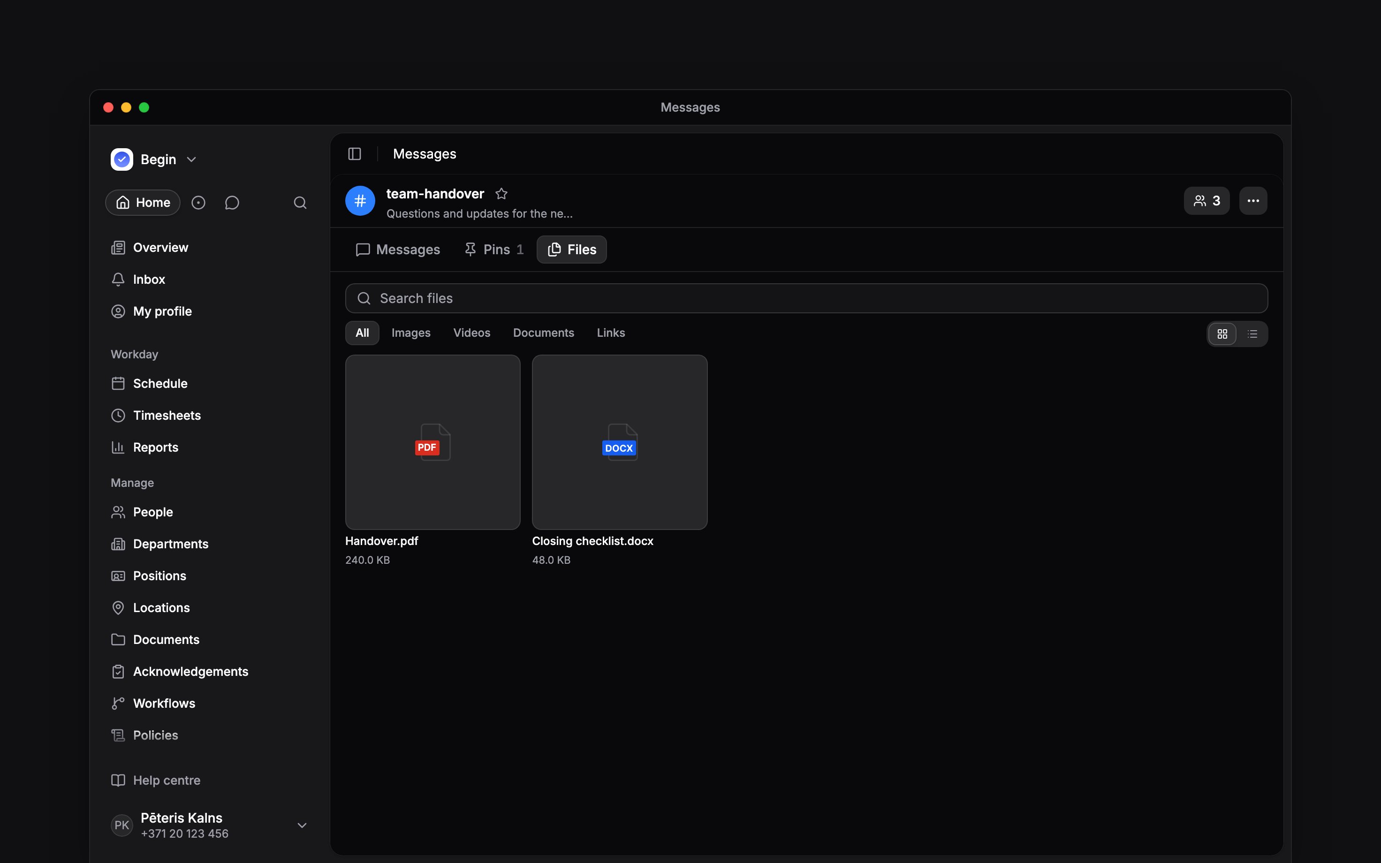Open the activity circle-dot icon

click(x=198, y=203)
